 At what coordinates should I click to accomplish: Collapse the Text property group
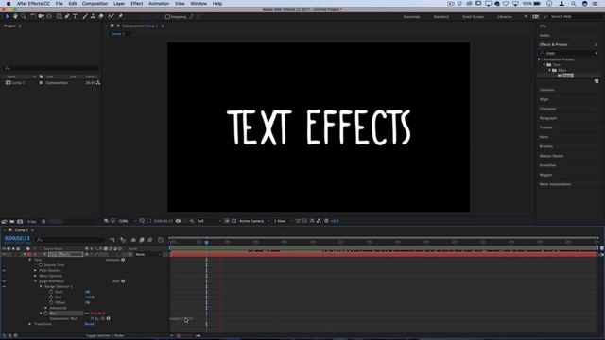point(29,260)
